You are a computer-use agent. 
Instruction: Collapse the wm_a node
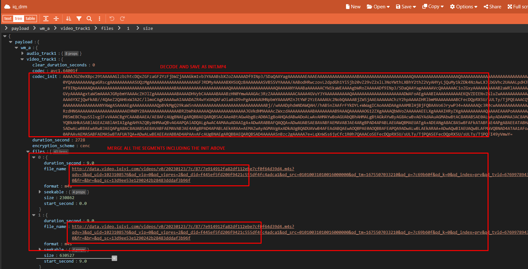[x=16, y=48]
